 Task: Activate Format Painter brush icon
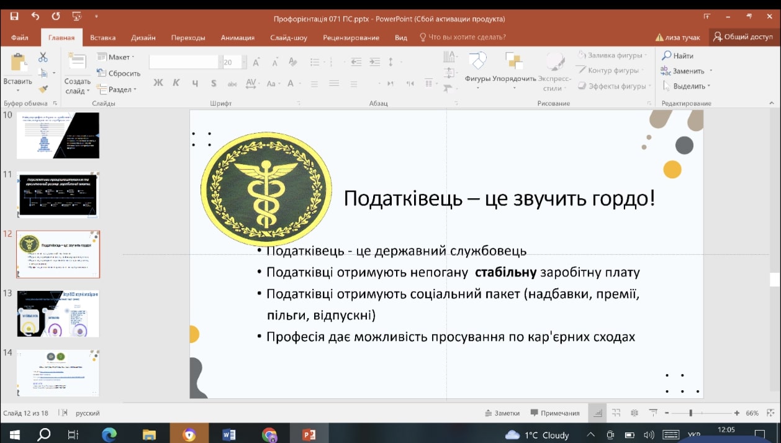click(x=43, y=89)
